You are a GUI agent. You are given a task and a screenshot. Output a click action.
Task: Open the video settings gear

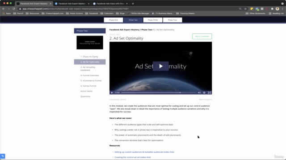[204, 93]
